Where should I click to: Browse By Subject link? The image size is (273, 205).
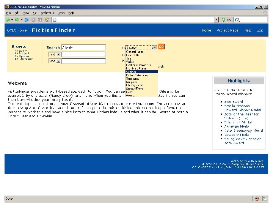click(x=22, y=54)
